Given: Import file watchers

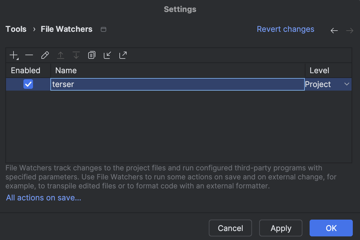Looking at the screenshot, I should point(107,55).
